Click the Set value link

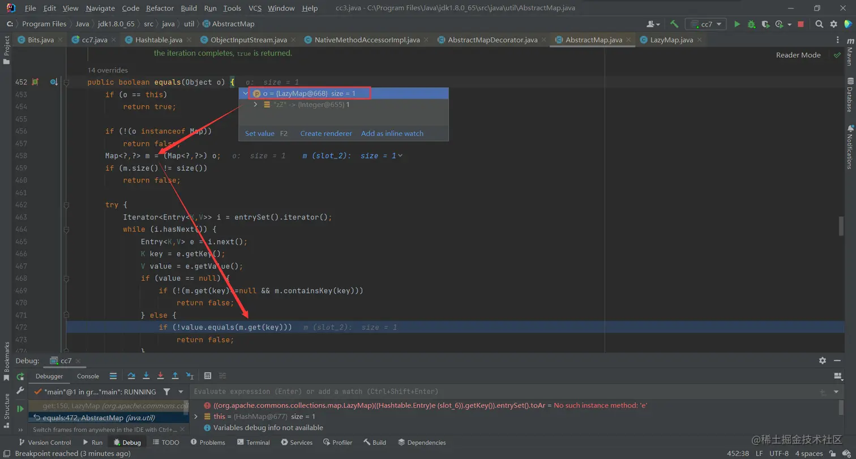260,134
